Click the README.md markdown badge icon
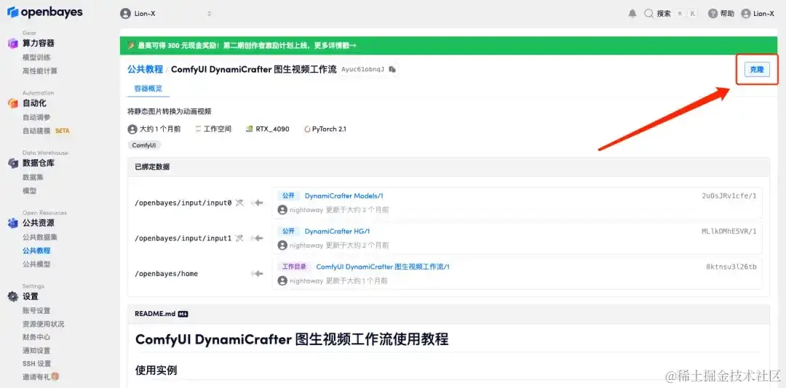Viewport: 786px width, 388px height. click(x=183, y=314)
